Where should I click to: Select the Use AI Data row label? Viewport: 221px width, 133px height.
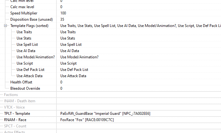[x=26, y=51]
